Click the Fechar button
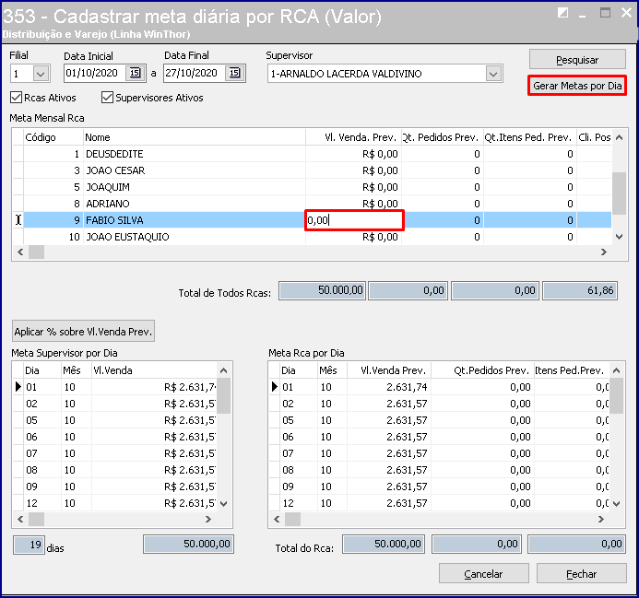 (582, 573)
